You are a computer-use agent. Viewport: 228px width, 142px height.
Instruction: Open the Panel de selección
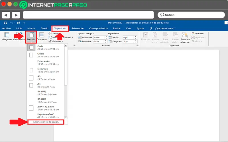(185, 38)
